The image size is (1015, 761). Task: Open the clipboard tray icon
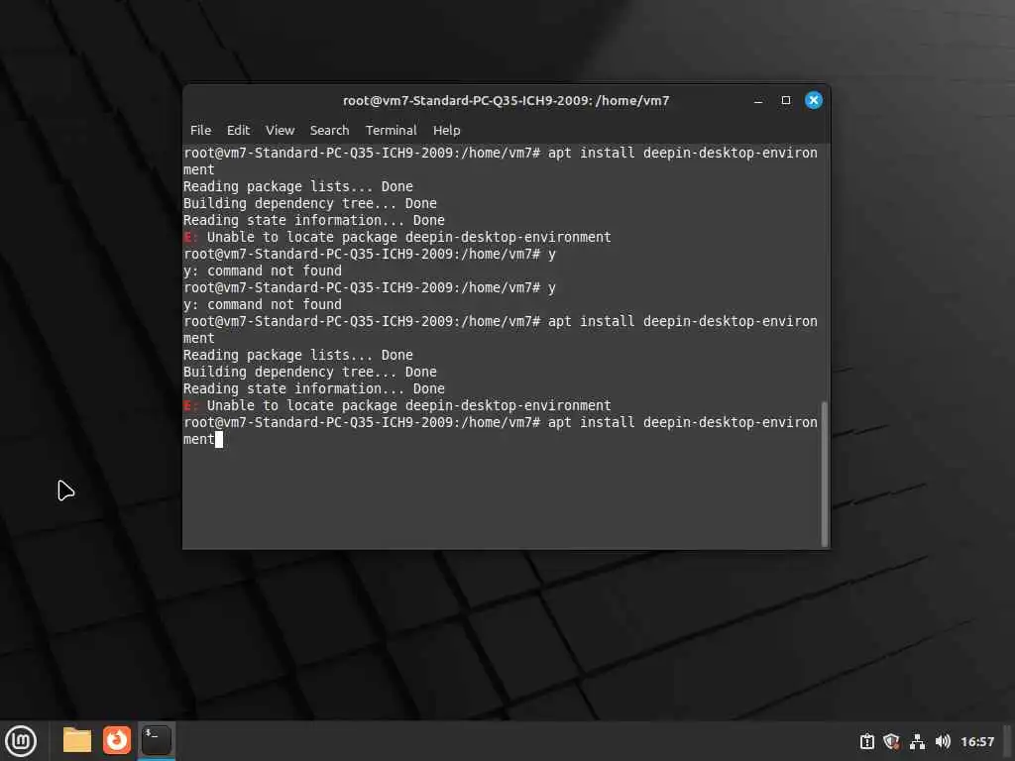[x=866, y=741]
